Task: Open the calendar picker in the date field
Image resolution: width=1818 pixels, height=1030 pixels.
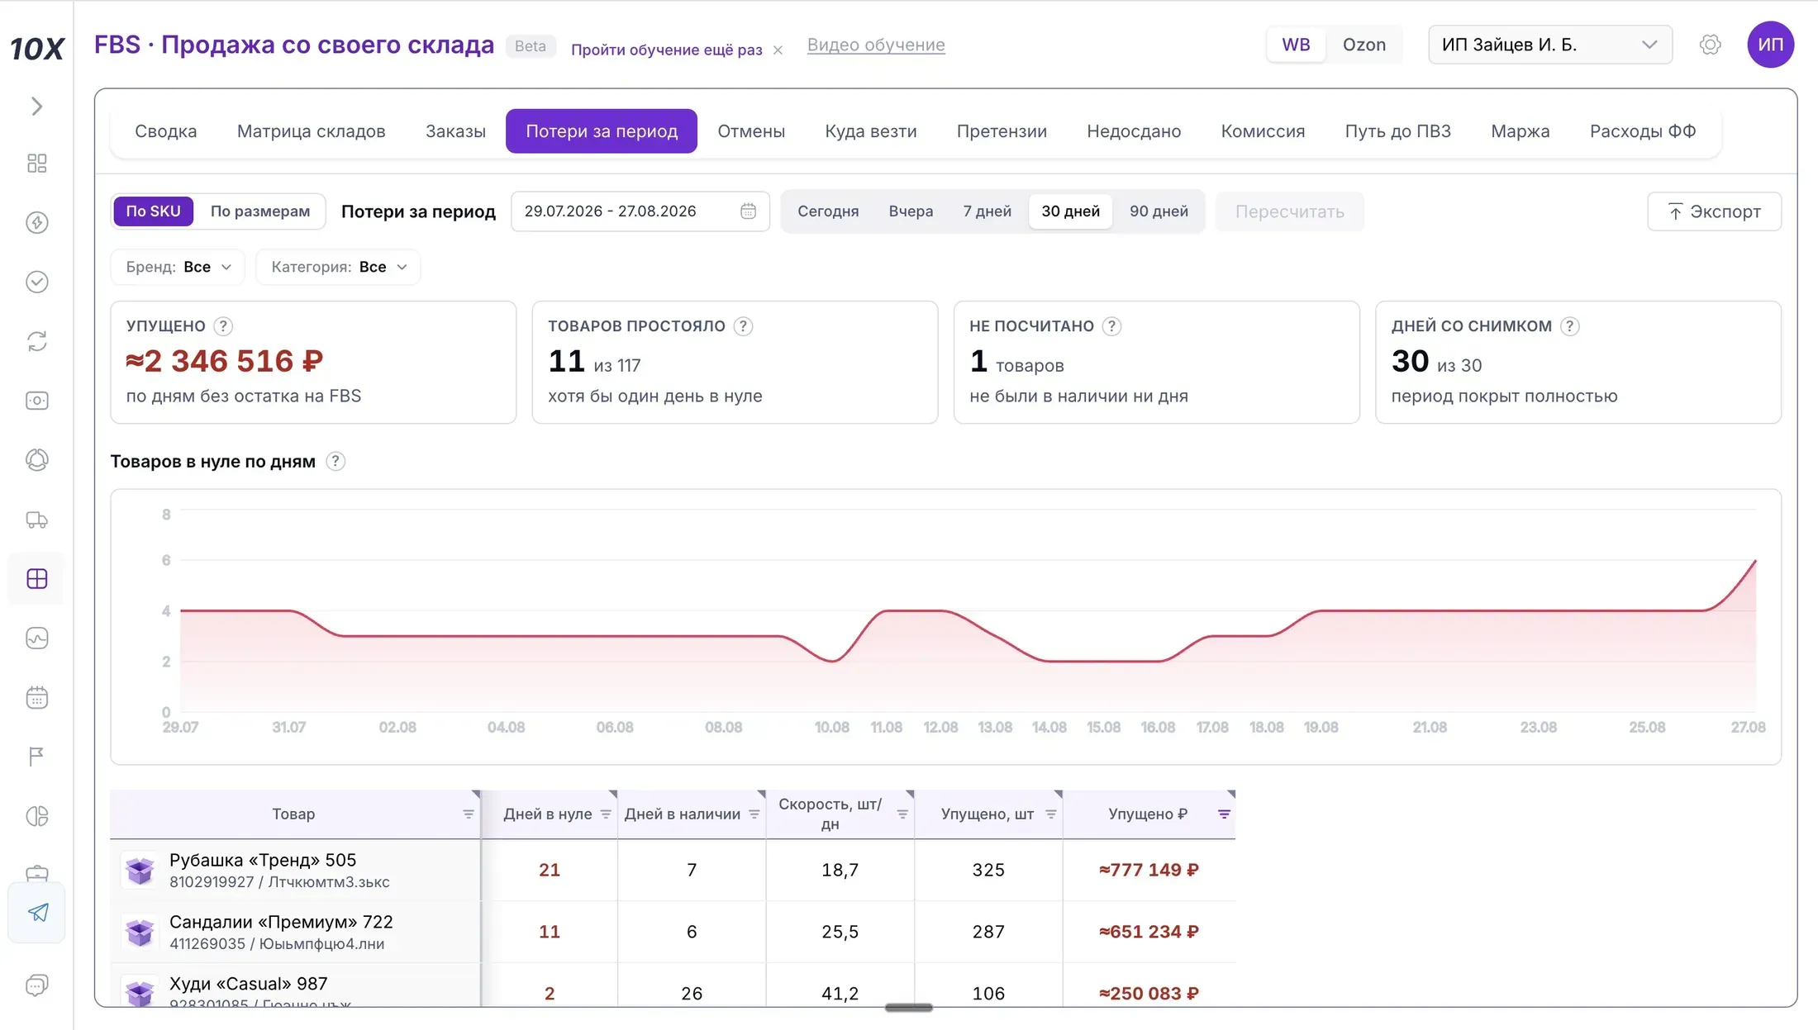Action: 748,211
